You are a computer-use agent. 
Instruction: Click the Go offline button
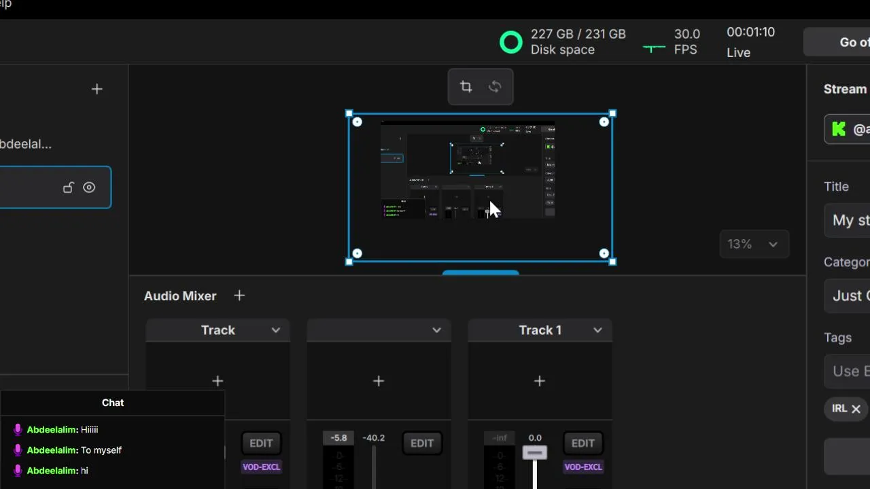[x=837, y=42]
